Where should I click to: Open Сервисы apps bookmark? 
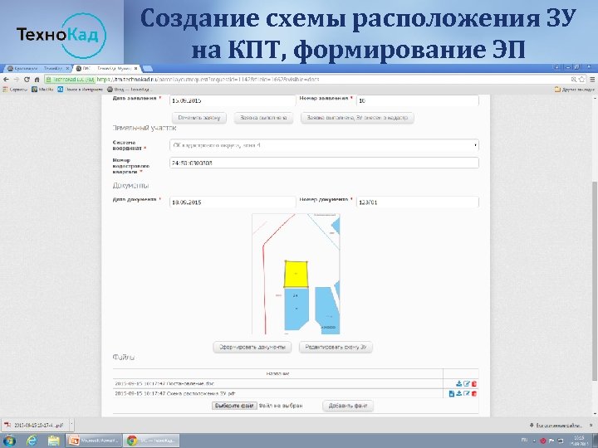tap(15, 89)
